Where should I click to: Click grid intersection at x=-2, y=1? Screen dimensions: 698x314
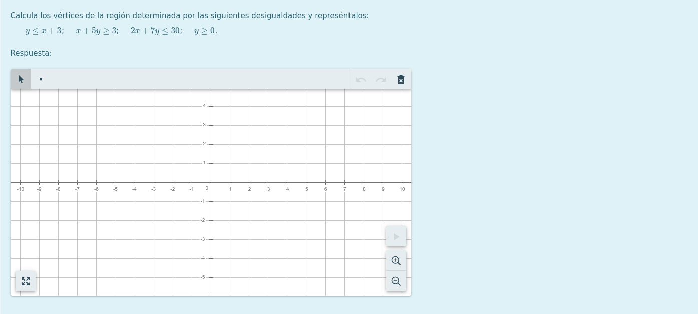173,163
